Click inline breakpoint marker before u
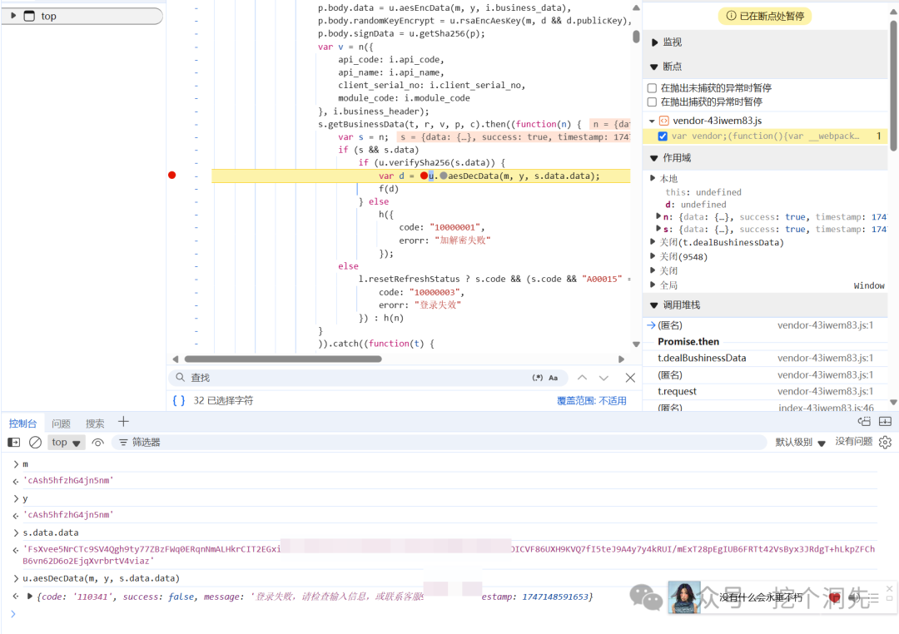Viewport: 899px width, 634px height. (424, 176)
